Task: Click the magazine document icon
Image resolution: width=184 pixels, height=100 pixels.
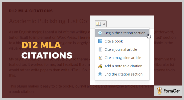Action: point(100,58)
